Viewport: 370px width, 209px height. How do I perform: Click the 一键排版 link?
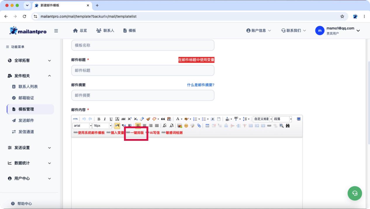[135, 133]
